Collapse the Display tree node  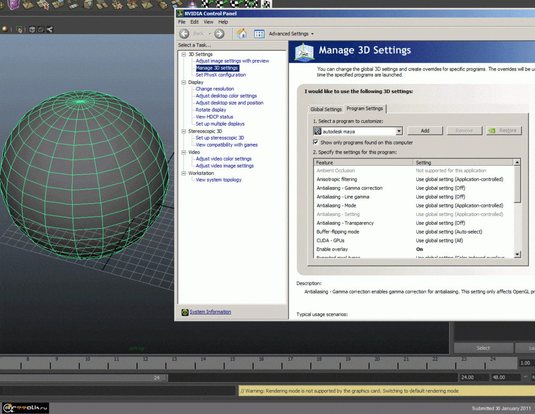coord(184,82)
